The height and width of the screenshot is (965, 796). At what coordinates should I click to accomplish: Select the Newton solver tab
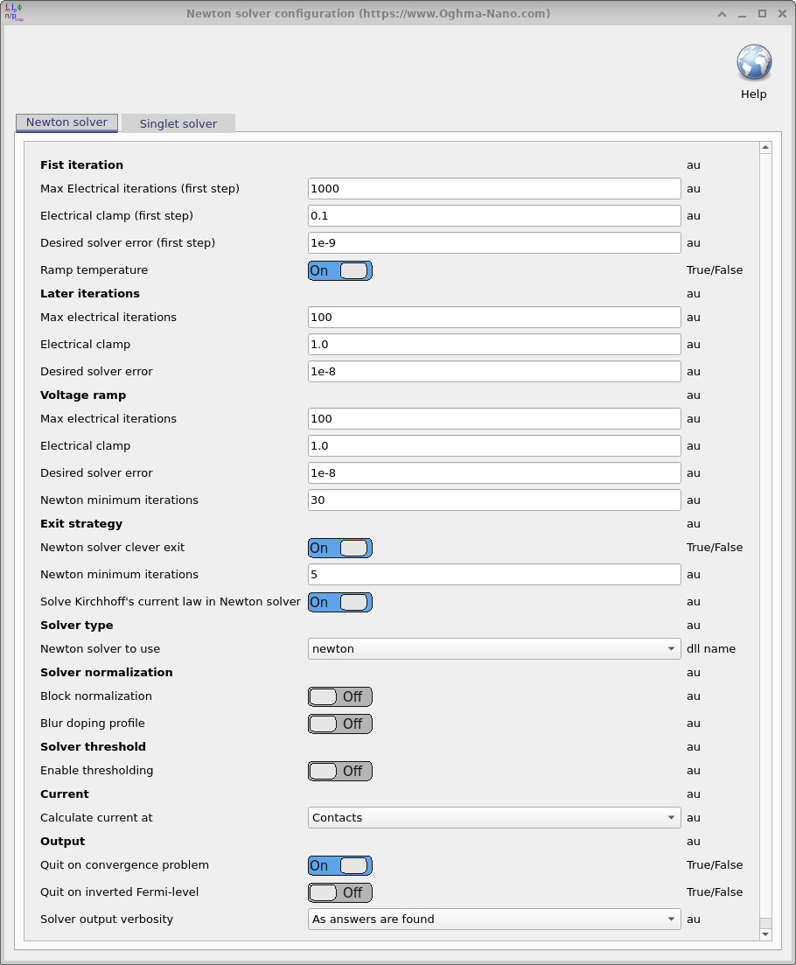(66, 122)
